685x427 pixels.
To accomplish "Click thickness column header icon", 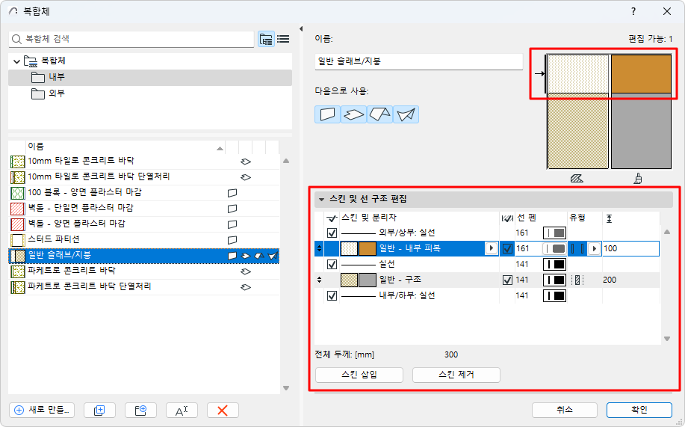I will (610, 218).
